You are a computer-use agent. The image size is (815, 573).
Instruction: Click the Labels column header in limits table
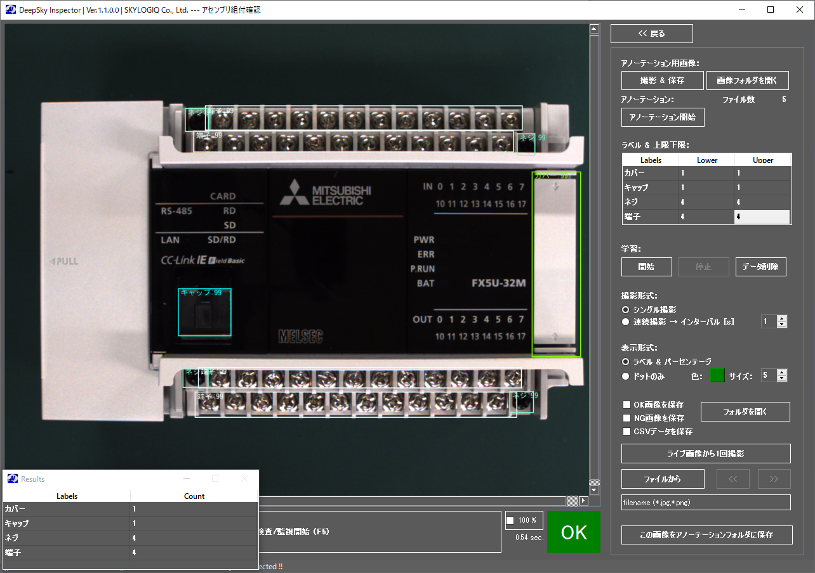(651, 160)
